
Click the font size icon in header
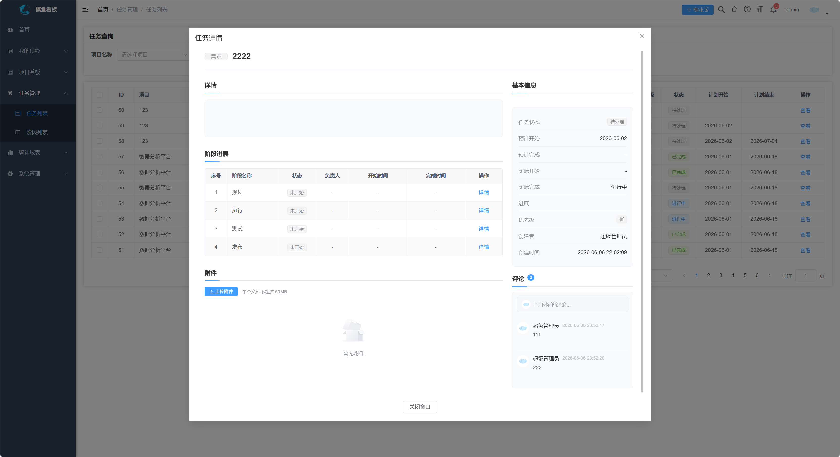click(760, 9)
